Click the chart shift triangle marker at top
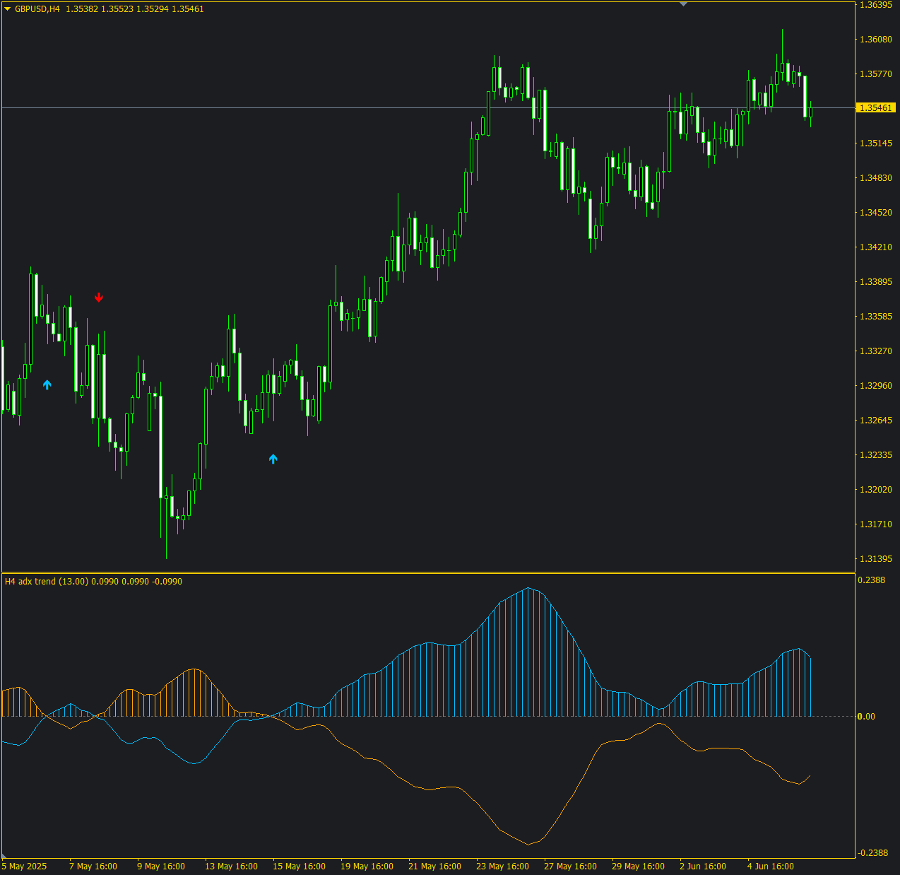The image size is (900, 875). (683, 4)
